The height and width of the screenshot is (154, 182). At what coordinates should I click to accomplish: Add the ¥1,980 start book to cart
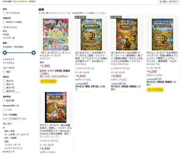click(x=48, y=81)
